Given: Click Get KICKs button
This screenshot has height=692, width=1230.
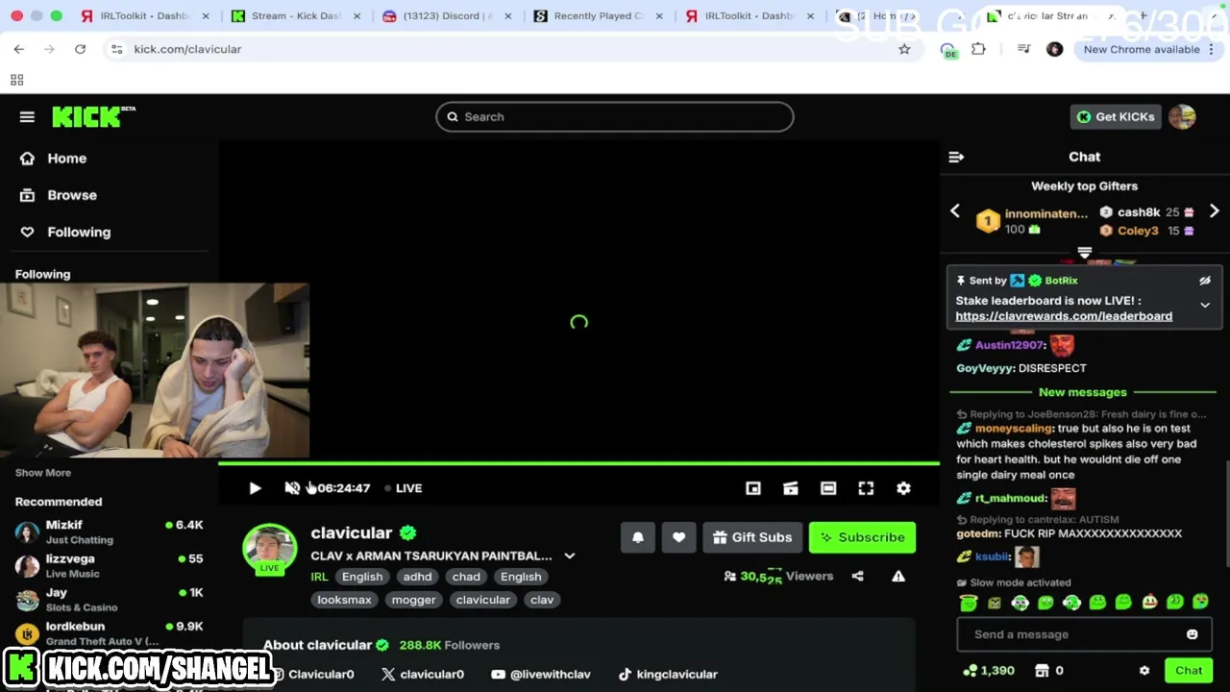Looking at the screenshot, I should [x=1115, y=117].
